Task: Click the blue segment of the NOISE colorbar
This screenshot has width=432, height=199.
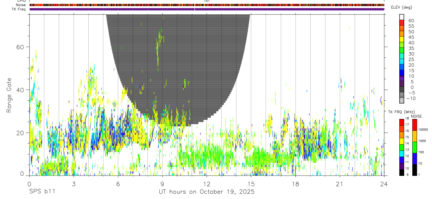Action: [x=414, y=159]
